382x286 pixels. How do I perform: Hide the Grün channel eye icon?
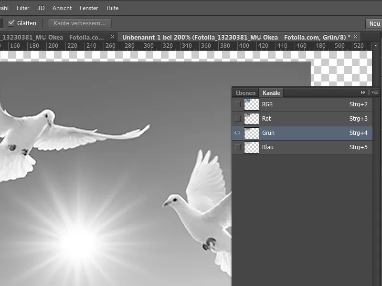click(237, 133)
